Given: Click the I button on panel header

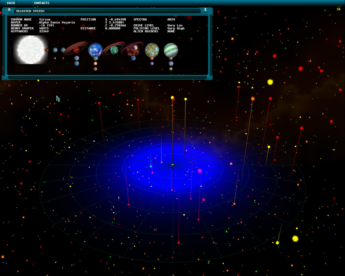Looking at the screenshot, I should pyautogui.click(x=205, y=9).
